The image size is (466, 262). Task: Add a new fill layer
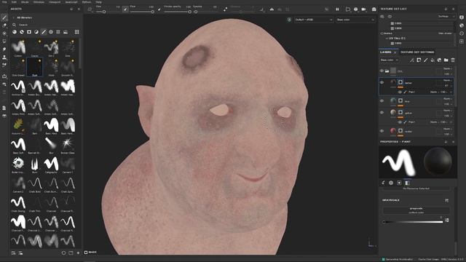click(433, 60)
